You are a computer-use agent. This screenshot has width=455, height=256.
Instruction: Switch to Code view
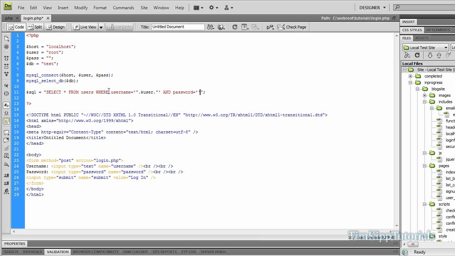point(16,27)
